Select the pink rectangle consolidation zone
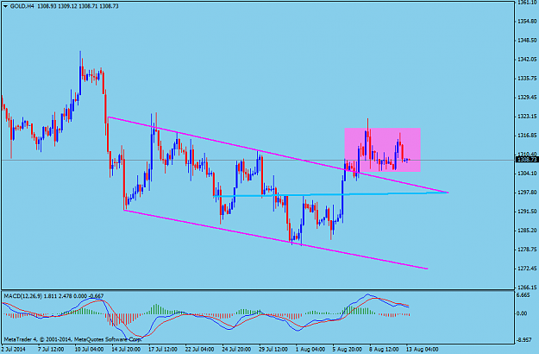This screenshot has width=539, height=354. 382,149
